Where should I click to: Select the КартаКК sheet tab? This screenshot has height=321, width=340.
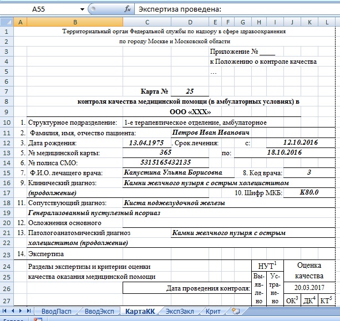click(x=140, y=312)
